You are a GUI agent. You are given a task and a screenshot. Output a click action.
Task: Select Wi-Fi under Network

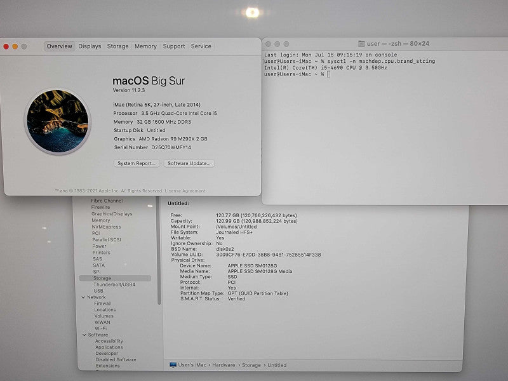[x=101, y=328]
